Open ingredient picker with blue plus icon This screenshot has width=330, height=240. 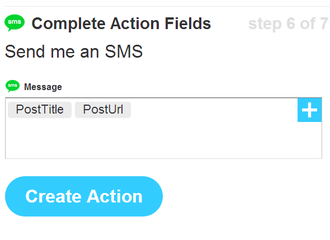click(310, 110)
